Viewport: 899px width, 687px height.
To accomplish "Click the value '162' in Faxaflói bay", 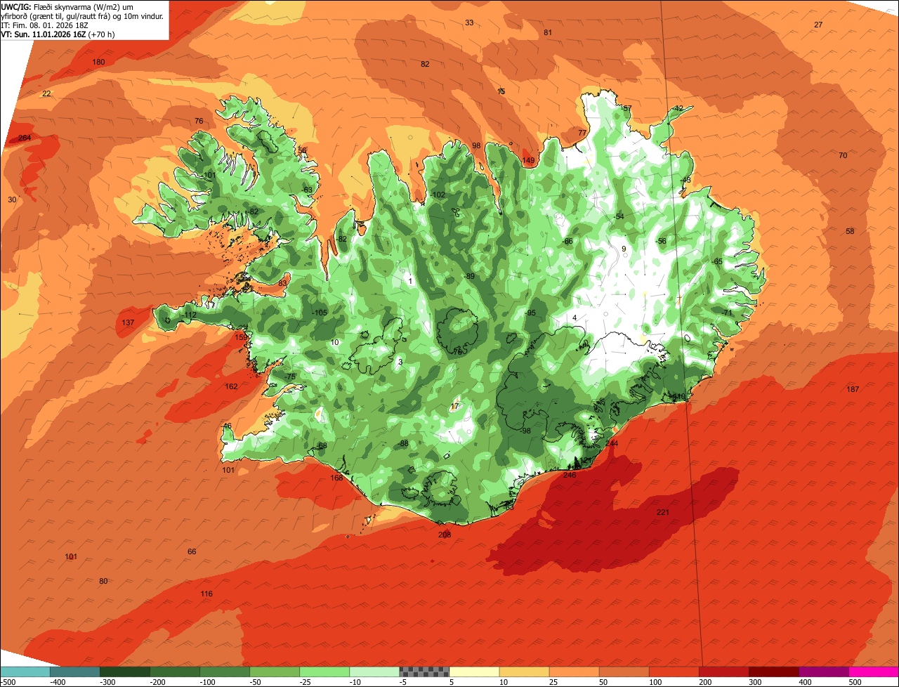I will [x=231, y=387].
